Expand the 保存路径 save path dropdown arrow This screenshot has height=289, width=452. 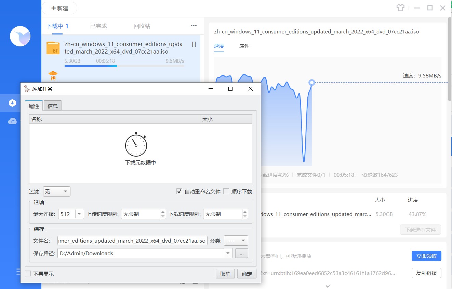click(x=228, y=253)
